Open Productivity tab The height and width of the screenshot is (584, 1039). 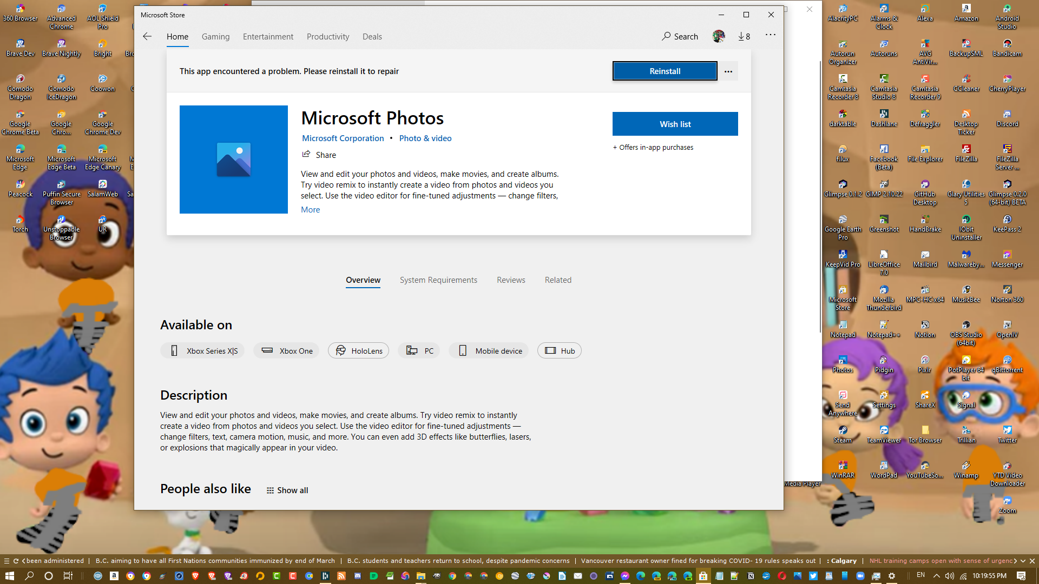point(328,36)
